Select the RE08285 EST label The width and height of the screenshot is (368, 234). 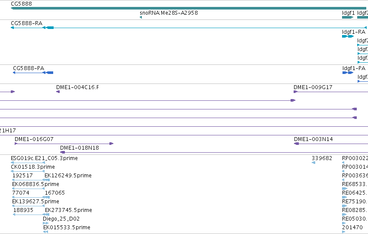click(x=355, y=210)
